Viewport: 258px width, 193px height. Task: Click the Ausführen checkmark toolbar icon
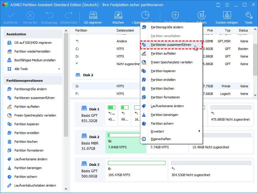11,15
